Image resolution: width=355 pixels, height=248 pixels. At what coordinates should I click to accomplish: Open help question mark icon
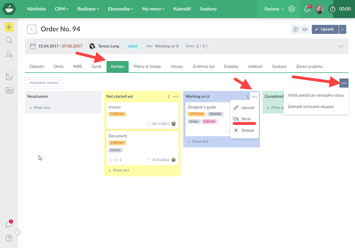click(9, 238)
